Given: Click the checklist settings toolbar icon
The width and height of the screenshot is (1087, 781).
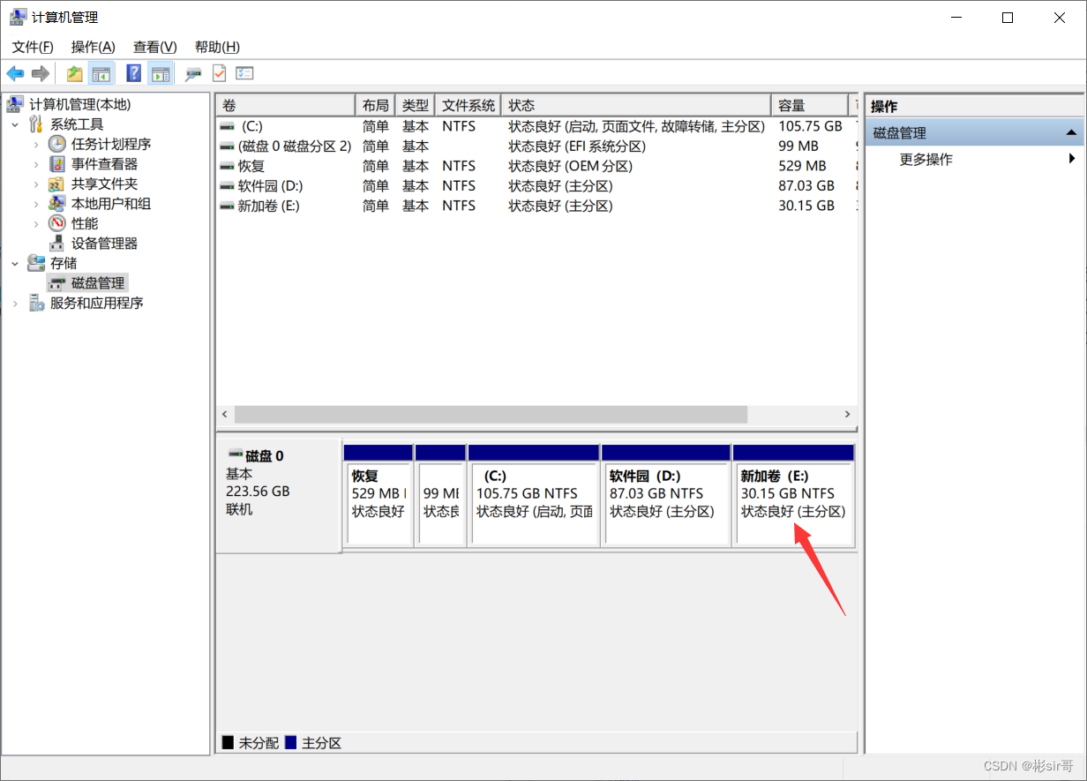Looking at the screenshot, I should pos(244,73).
